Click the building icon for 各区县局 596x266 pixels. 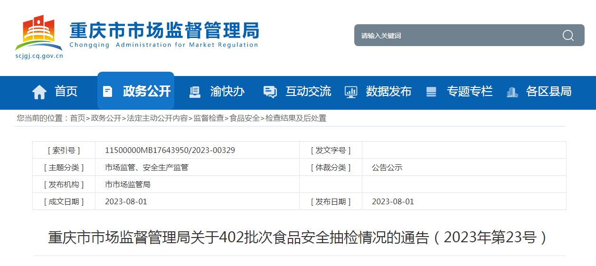tap(512, 92)
